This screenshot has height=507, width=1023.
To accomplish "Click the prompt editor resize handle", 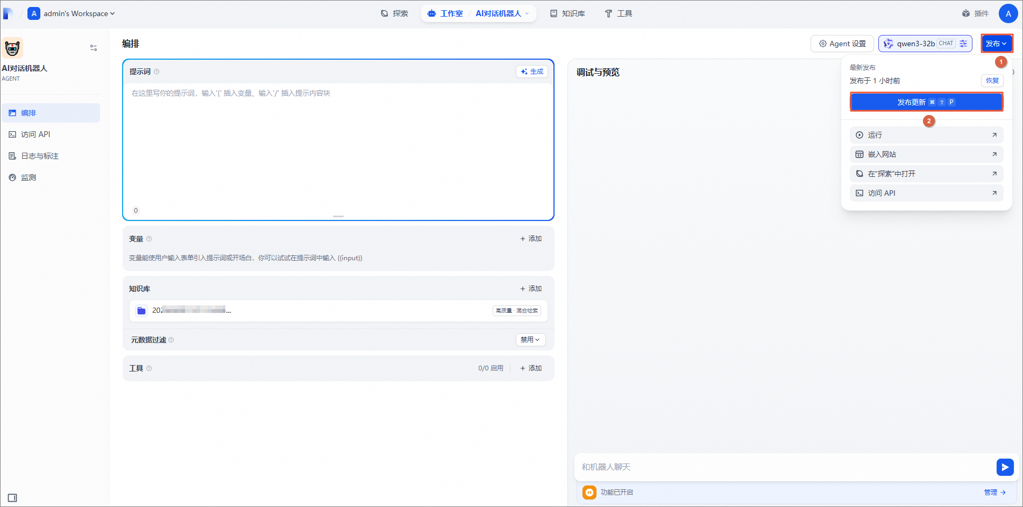I will pos(338,216).
